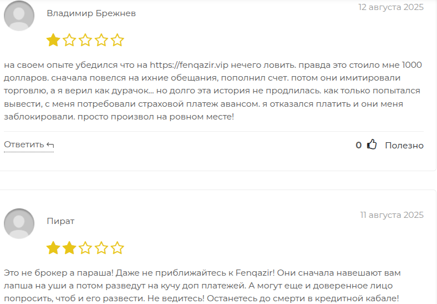
Task: Click fifth star in Владимир Брежнев's rating
Action: click(x=117, y=40)
